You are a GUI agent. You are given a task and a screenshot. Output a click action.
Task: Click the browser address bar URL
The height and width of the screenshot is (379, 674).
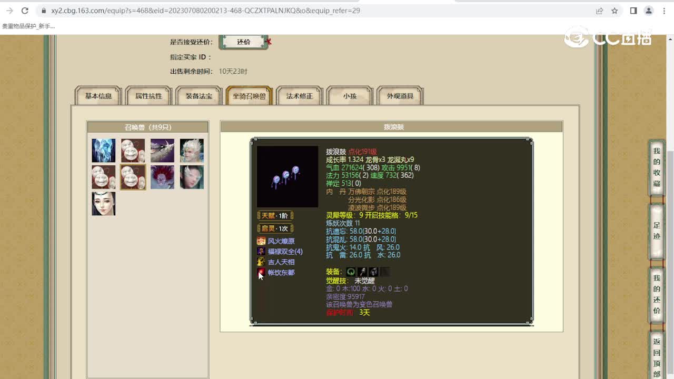205,11
